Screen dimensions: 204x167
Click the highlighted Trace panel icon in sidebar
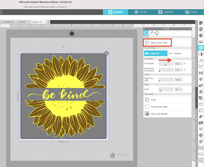[201, 48]
